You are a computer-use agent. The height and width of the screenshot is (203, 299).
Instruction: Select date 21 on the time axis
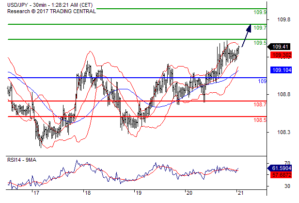click(239, 193)
